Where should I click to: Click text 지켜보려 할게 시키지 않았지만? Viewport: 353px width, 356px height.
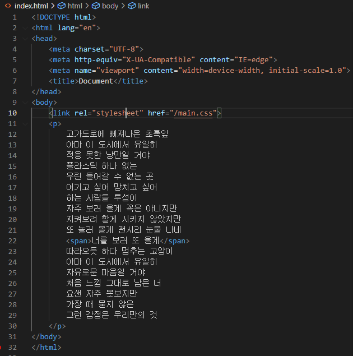(x=123, y=219)
